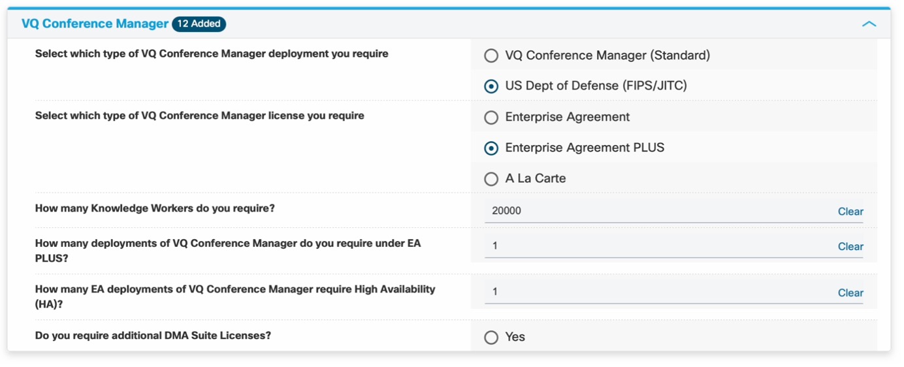Image resolution: width=904 pixels, height=367 pixels.
Task: Select VQ Conference Manager (Standard) option
Action: click(491, 56)
